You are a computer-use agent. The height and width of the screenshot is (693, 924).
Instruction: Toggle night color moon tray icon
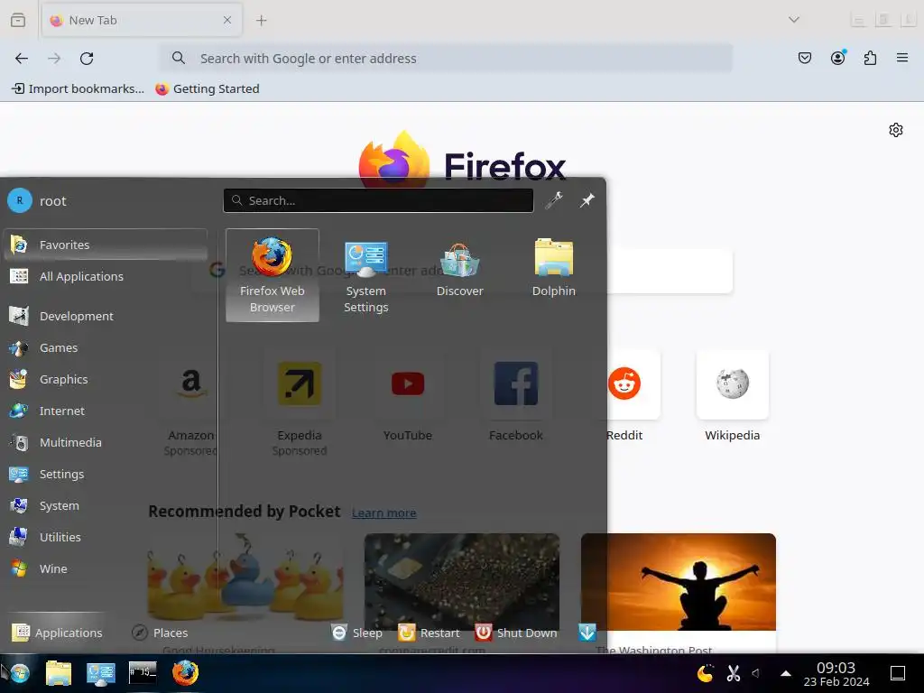pos(706,673)
